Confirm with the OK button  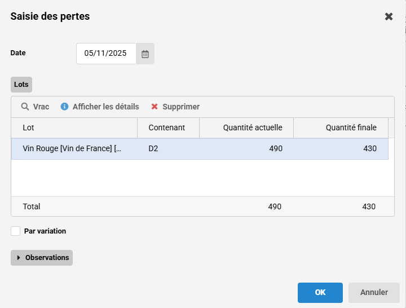coord(320,292)
